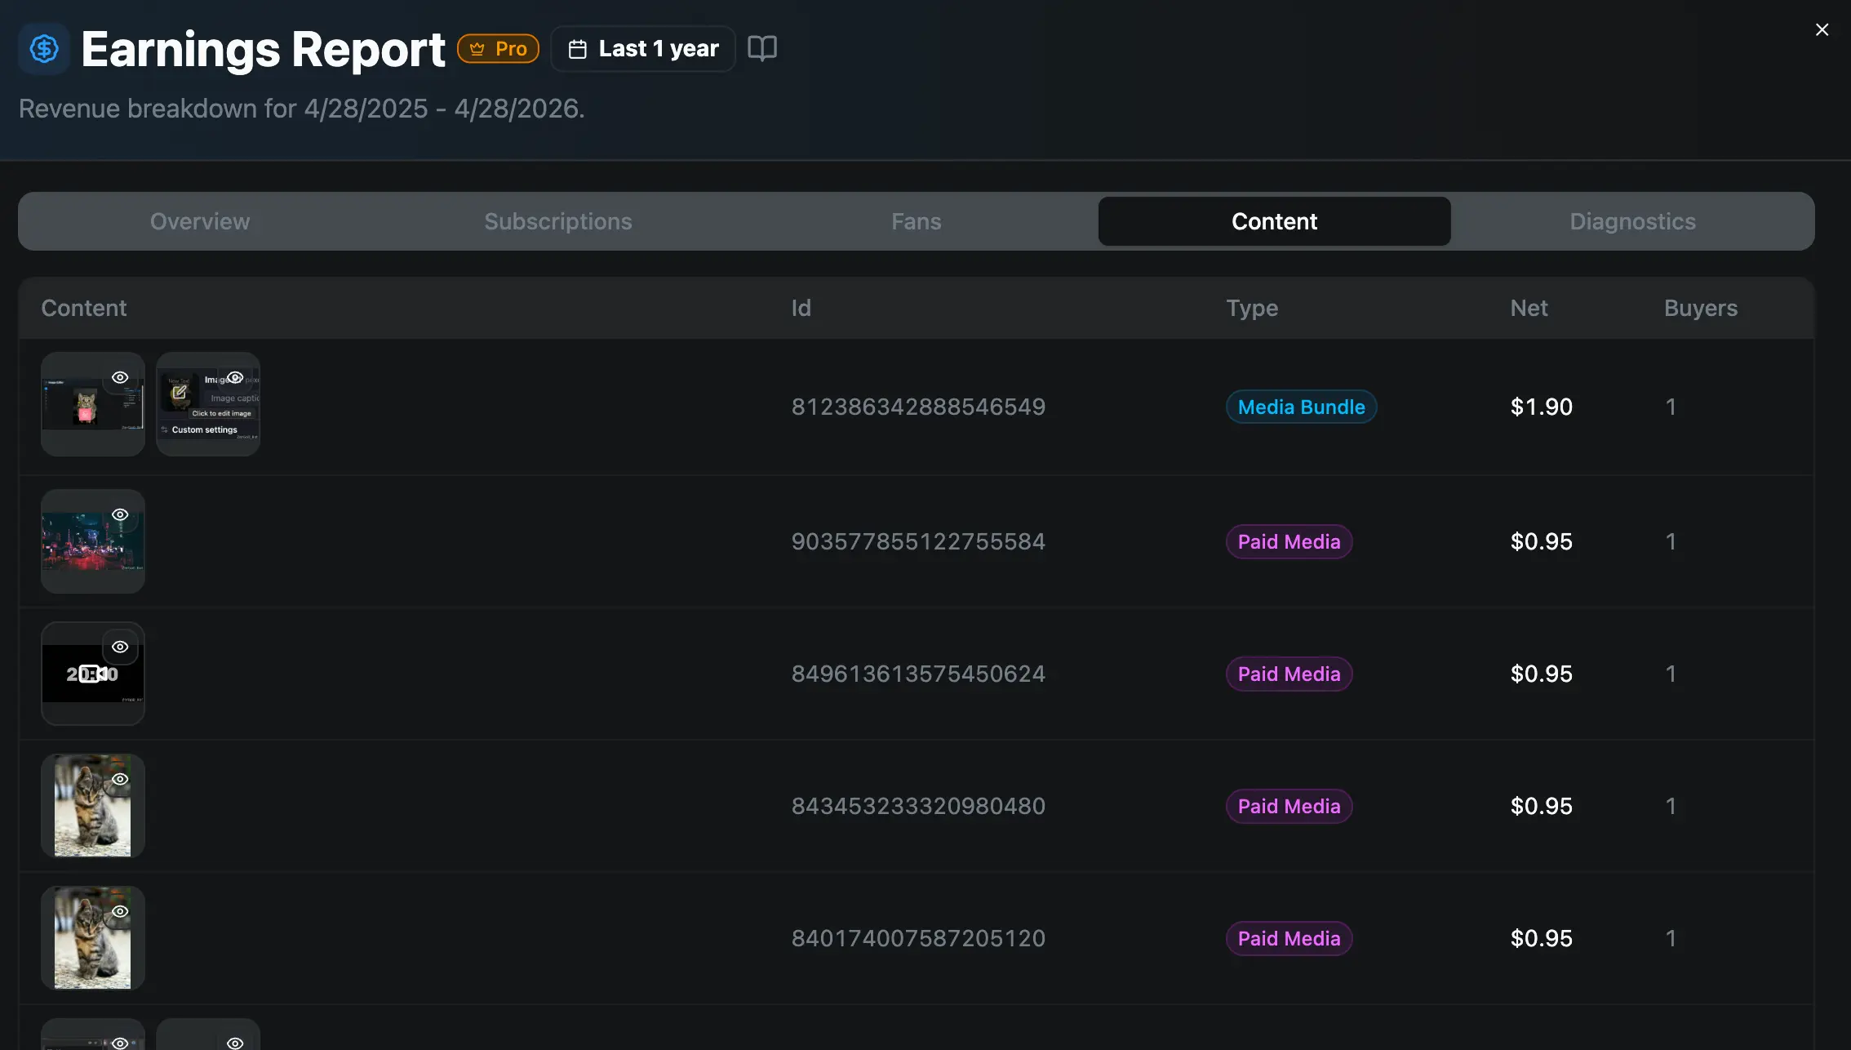Switch to the Subscriptions tab

coord(558,221)
